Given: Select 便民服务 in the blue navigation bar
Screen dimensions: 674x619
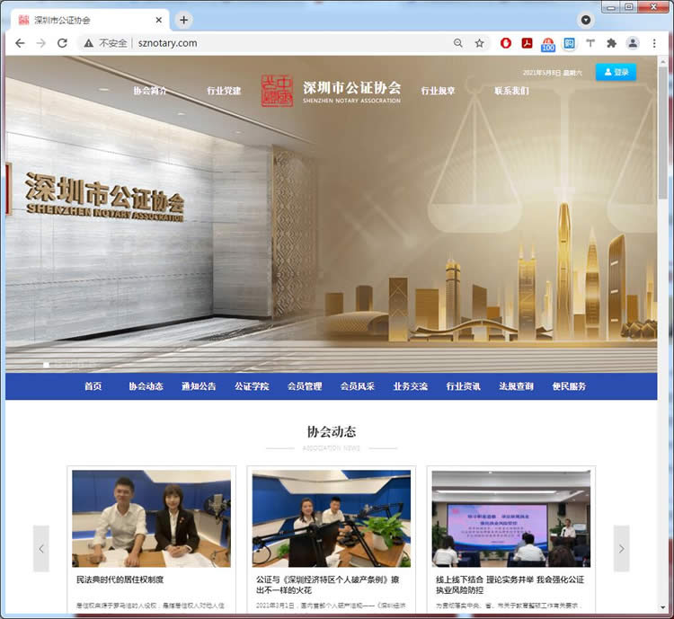Looking at the screenshot, I should pos(569,386).
